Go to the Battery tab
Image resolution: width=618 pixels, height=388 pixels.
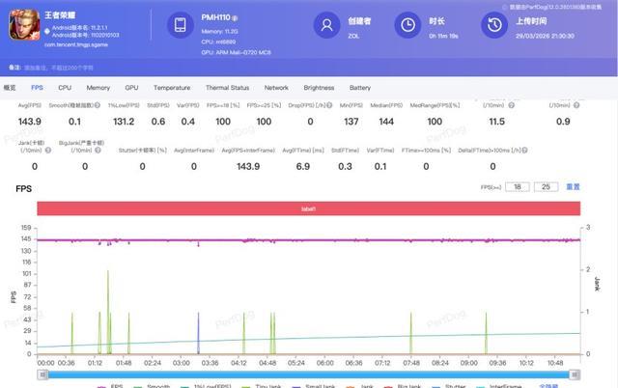pos(360,88)
